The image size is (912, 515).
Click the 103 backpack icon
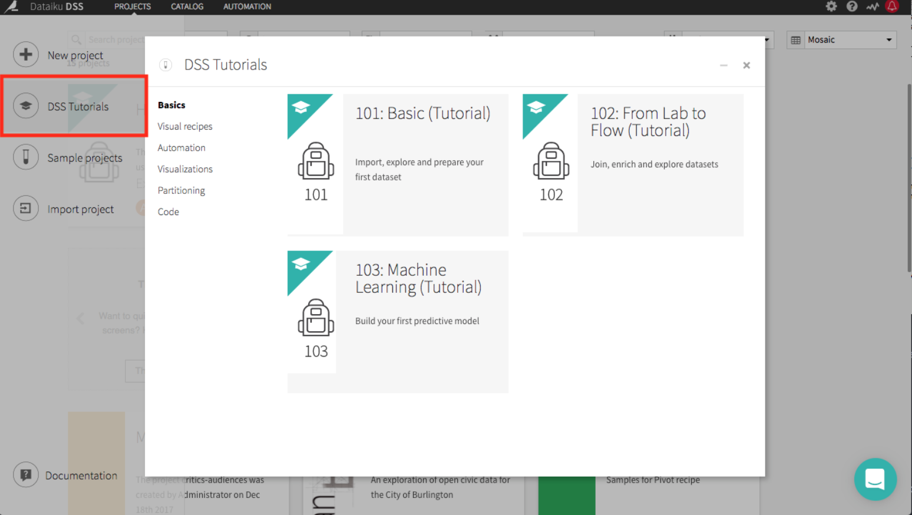tap(316, 318)
